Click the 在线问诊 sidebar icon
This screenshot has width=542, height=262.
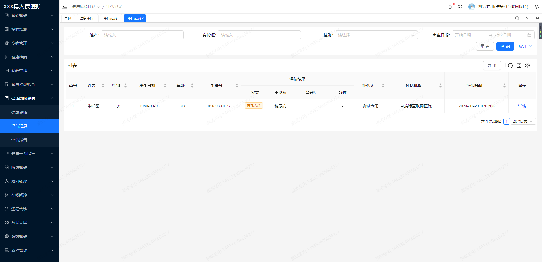[7, 195]
